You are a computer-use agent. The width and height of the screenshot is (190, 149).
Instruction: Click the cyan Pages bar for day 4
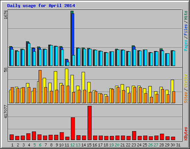click(29, 54)
